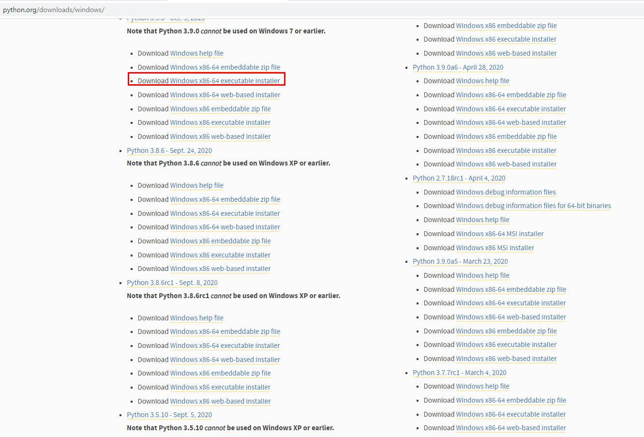Download Python 3.9.0 x86 web-based installer
Screen dimensions: 644x437
click(221, 136)
